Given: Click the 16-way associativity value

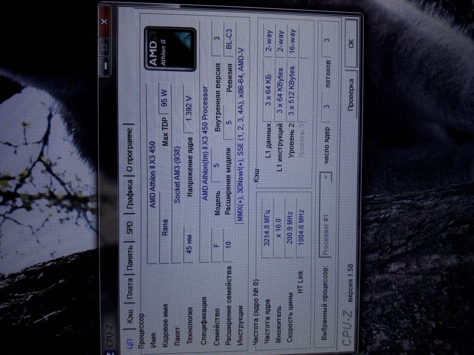Looking at the screenshot, I should 292,41.
